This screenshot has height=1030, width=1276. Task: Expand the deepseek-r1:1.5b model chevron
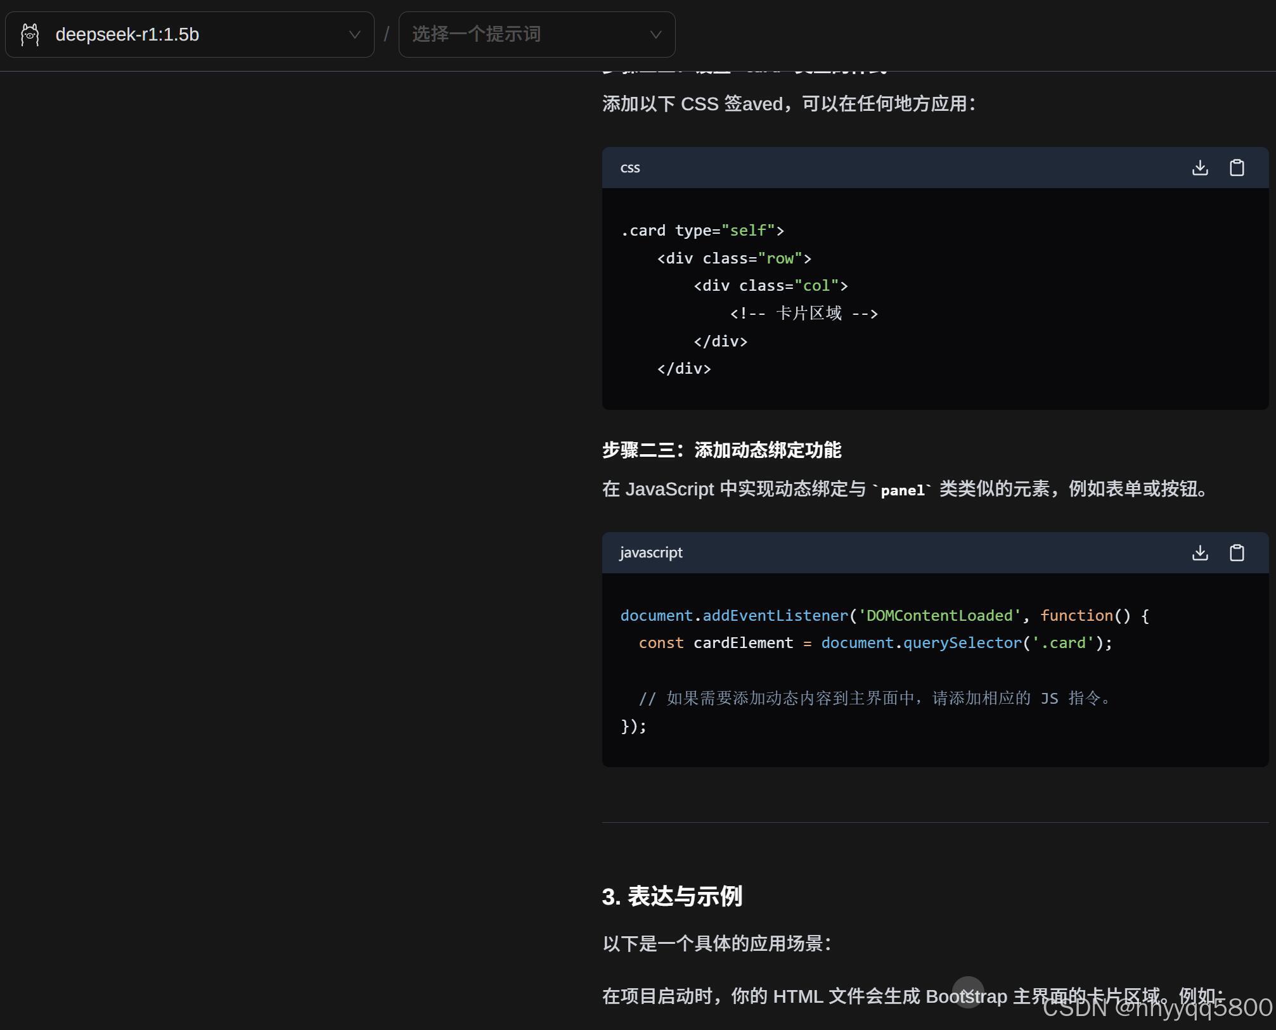[x=355, y=35]
